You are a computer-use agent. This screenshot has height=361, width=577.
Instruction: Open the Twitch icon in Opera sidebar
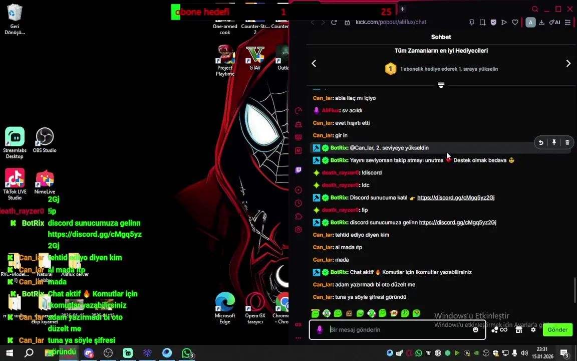(x=299, y=170)
